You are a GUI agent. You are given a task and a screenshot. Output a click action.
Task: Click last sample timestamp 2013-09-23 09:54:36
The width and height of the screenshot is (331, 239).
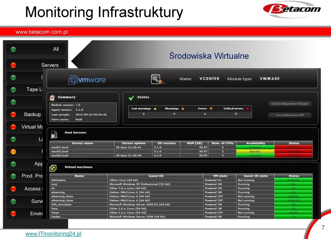[x=91, y=115]
